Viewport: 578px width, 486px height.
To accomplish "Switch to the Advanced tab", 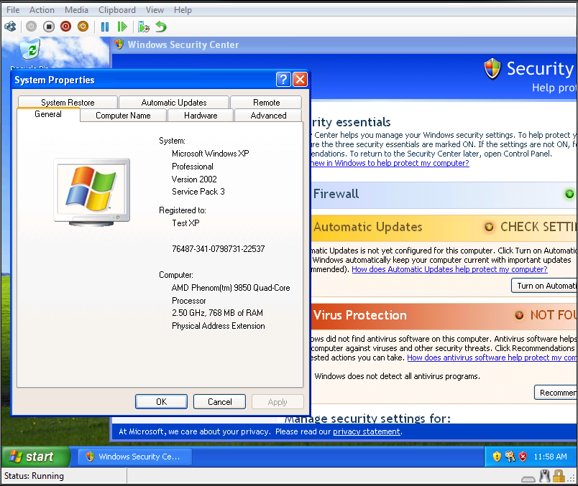I will point(268,116).
